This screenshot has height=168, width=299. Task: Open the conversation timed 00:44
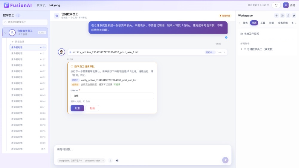coord(28,101)
